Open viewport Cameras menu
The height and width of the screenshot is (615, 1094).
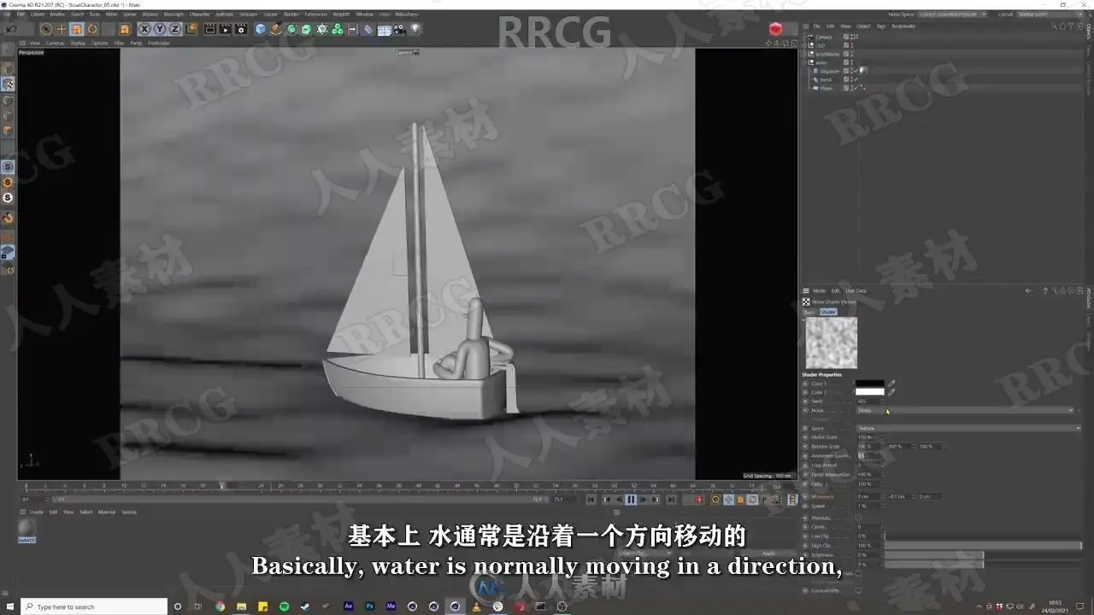click(x=55, y=43)
